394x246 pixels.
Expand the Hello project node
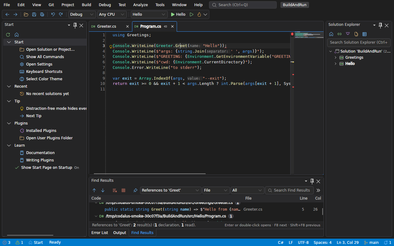pos(336,64)
